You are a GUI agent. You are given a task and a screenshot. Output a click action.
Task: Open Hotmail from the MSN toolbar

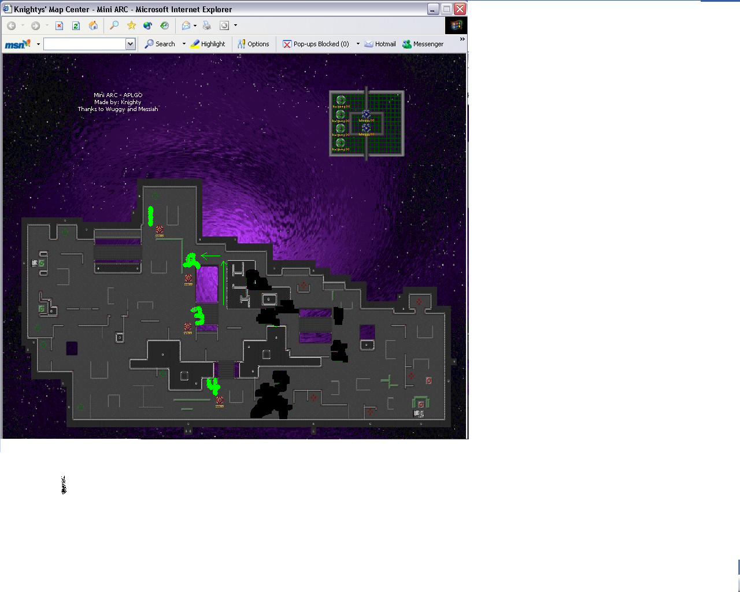[x=380, y=44]
